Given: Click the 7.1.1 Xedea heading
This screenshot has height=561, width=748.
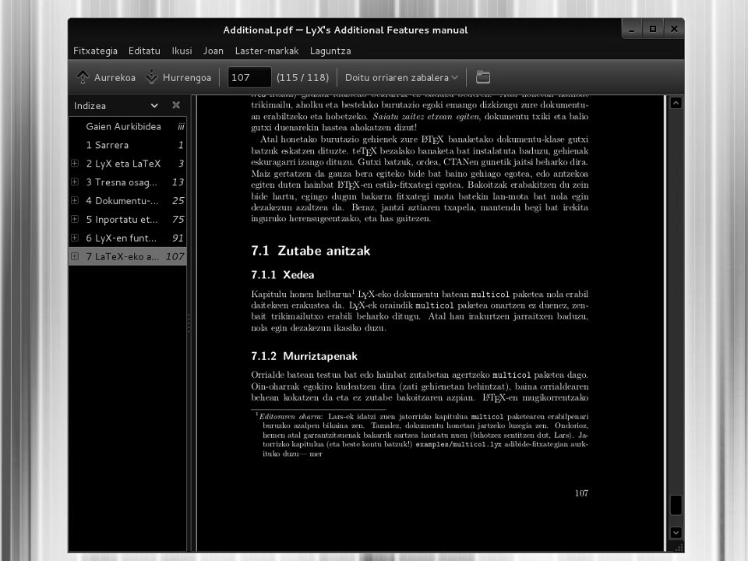Looking at the screenshot, I should (282, 275).
